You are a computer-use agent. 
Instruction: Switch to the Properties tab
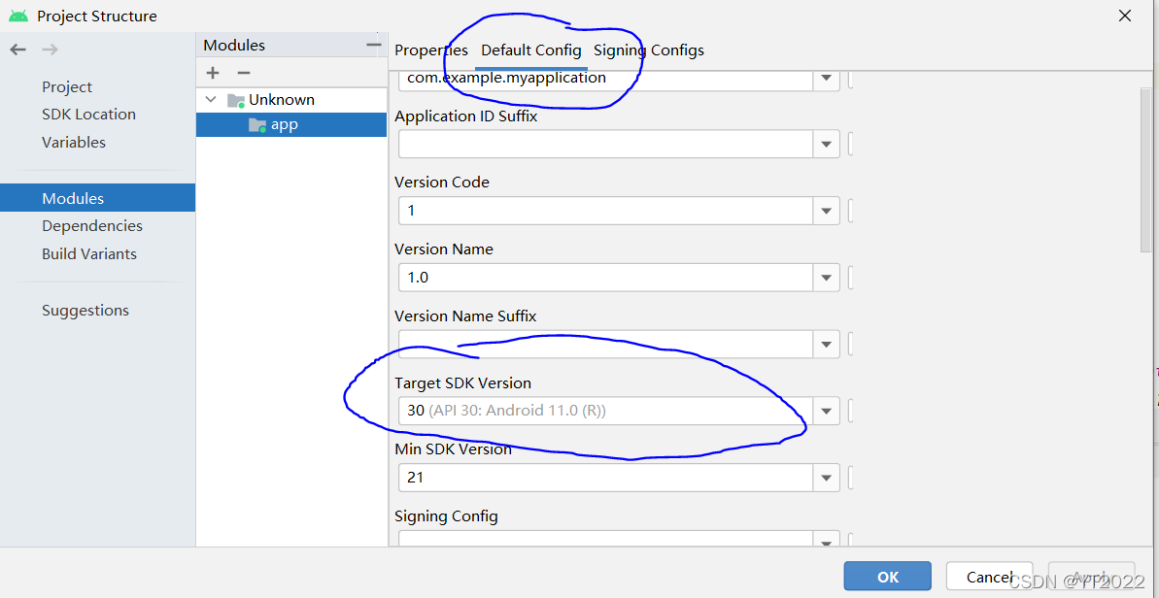pyautogui.click(x=431, y=50)
